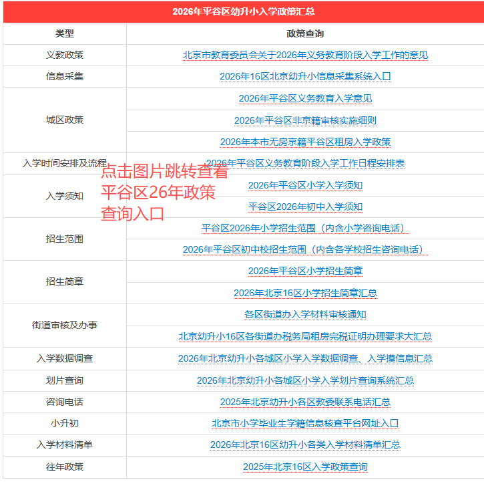Screen dimensions: 484x482
Task: Open 2026年平谷区小学招生简章 link
Action: point(305,271)
